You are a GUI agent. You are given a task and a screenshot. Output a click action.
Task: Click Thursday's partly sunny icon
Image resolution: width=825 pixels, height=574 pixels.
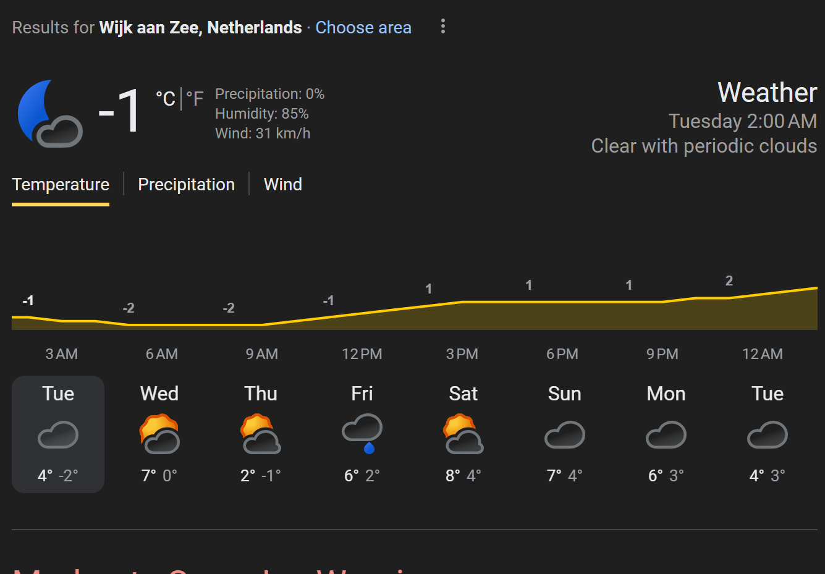pos(261,434)
